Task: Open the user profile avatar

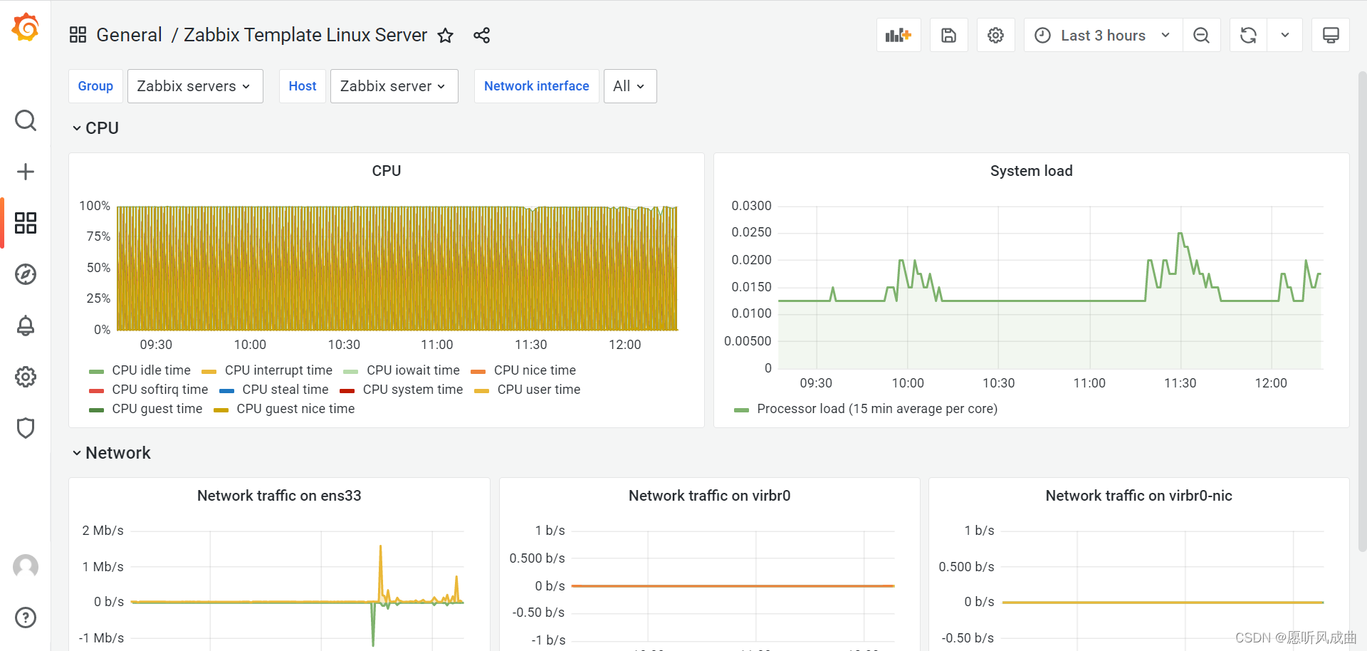Action: (26, 566)
